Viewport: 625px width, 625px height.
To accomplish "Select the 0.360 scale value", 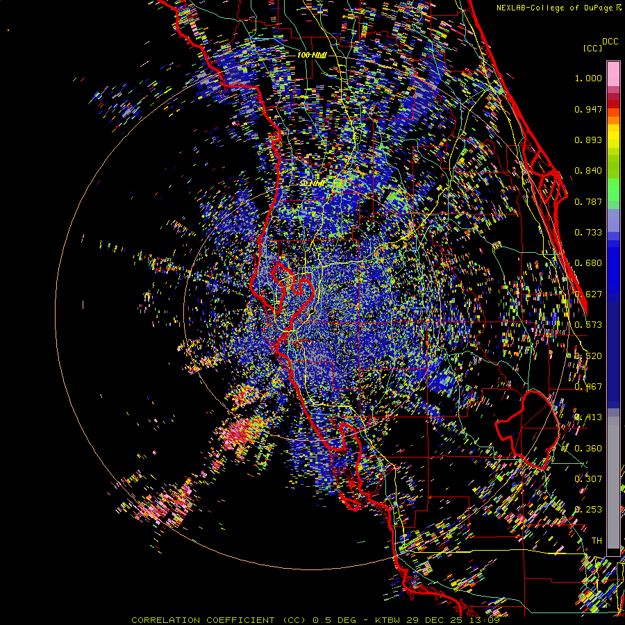I will click(x=588, y=449).
